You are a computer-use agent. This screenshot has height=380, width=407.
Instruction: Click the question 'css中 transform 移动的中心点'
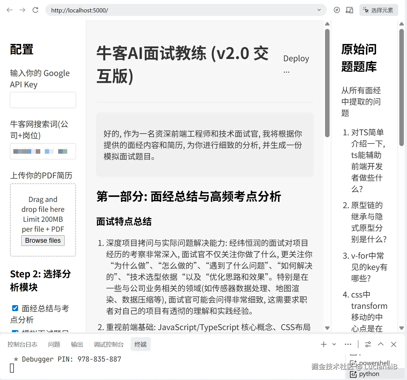click(x=369, y=311)
